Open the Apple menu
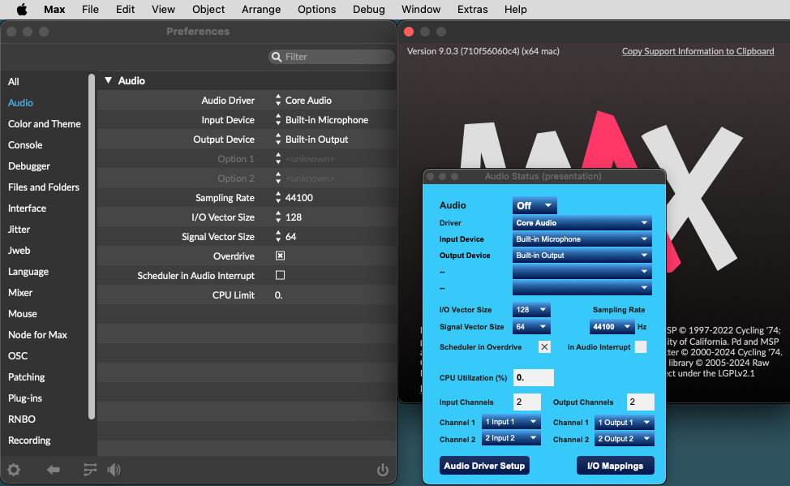Image resolution: width=790 pixels, height=486 pixels. [22, 10]
